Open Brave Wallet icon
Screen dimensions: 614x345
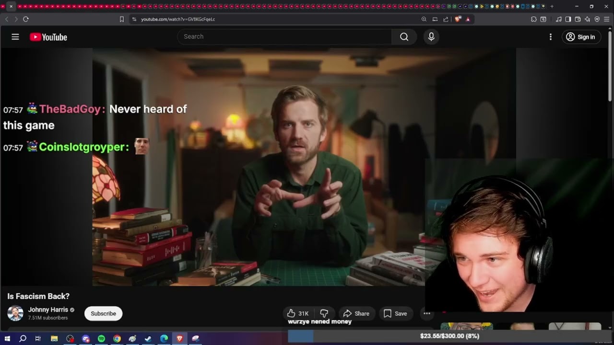[578, 19]
